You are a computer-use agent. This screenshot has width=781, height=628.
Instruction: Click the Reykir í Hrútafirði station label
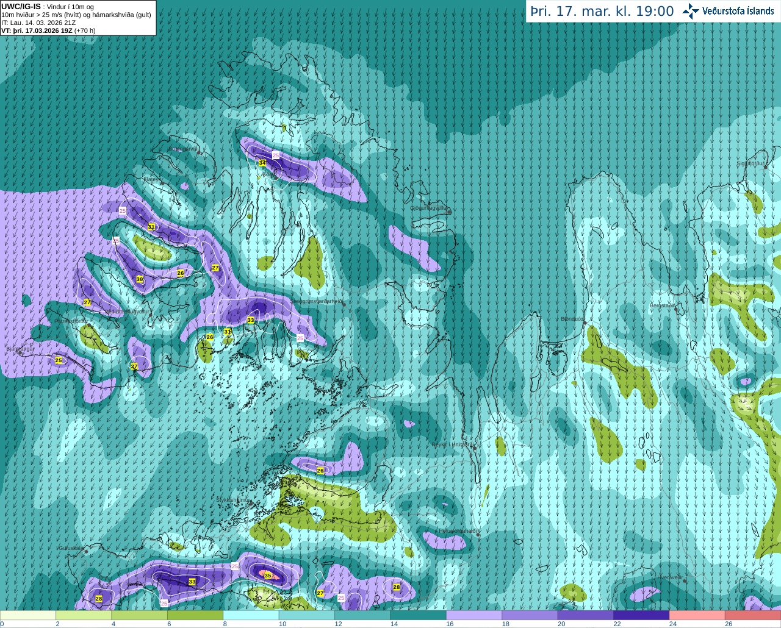click(452, 444)
